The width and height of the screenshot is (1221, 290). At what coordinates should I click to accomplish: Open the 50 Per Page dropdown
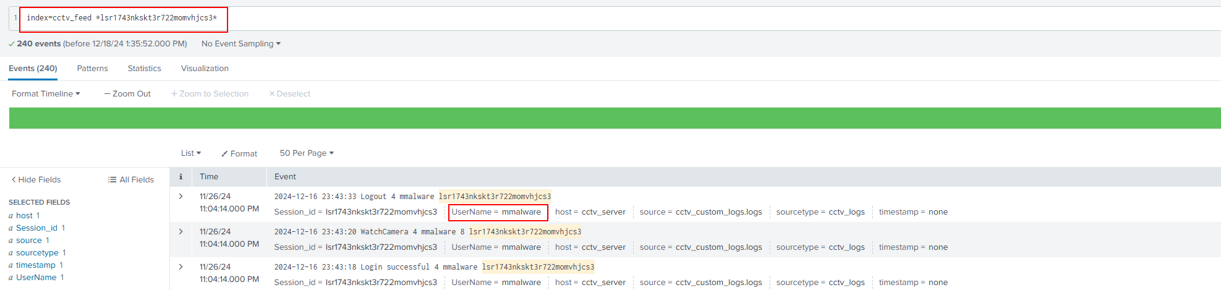point(307,153)
